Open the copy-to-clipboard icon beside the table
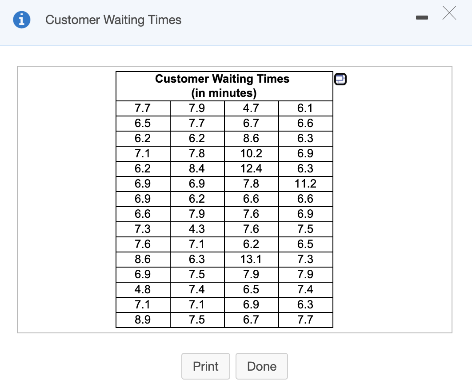472x392 pixels. pos(340,79)
